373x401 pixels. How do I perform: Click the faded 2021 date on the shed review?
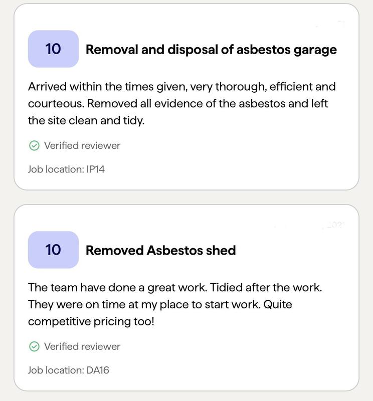334,225
